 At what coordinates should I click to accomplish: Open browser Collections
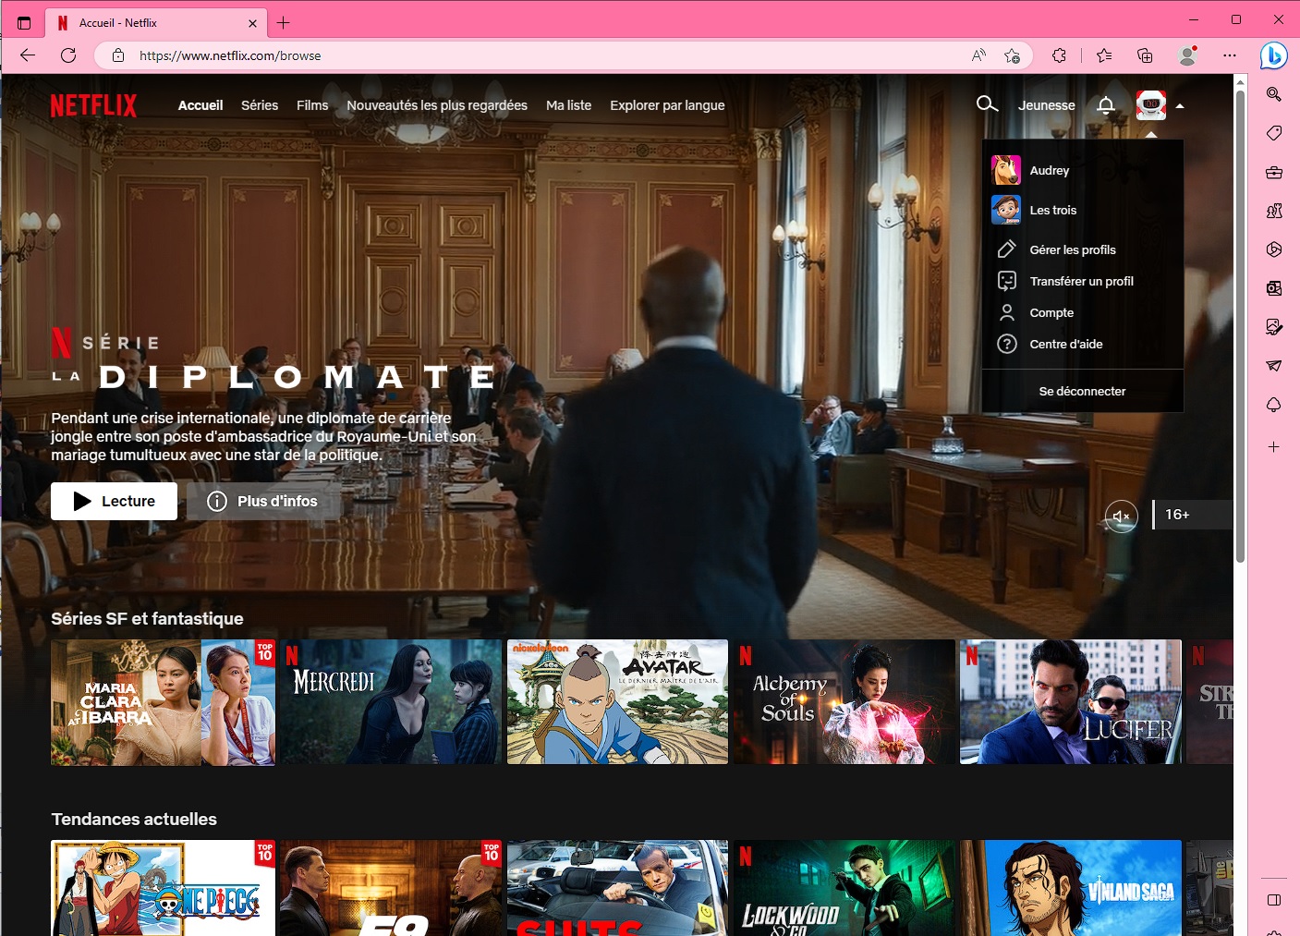coord(1145,55)
